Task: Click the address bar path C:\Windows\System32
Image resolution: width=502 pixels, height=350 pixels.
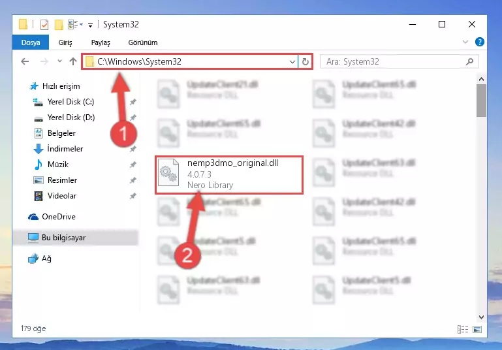Action: (x=139, y=61)
